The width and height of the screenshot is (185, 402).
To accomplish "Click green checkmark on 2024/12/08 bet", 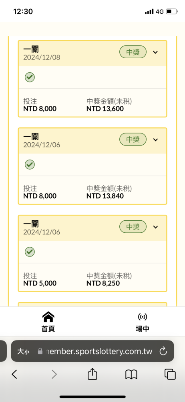I will coord(30,77).
